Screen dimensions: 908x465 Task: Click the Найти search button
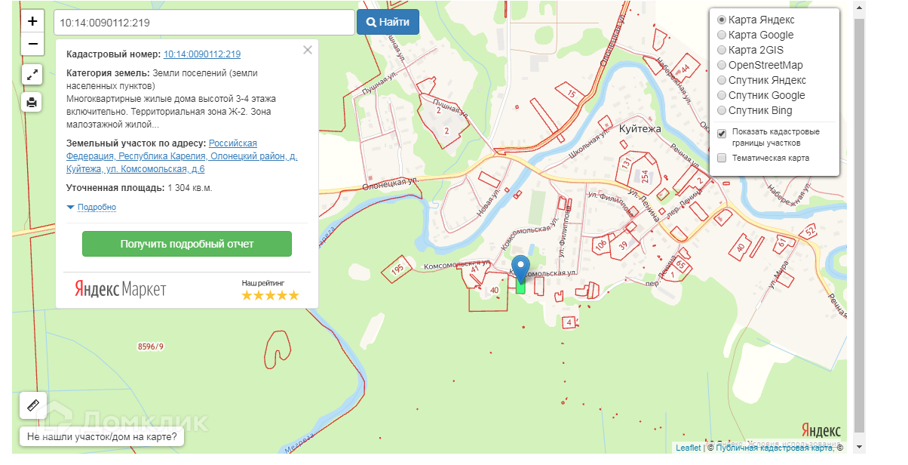(x=388, y=22)
